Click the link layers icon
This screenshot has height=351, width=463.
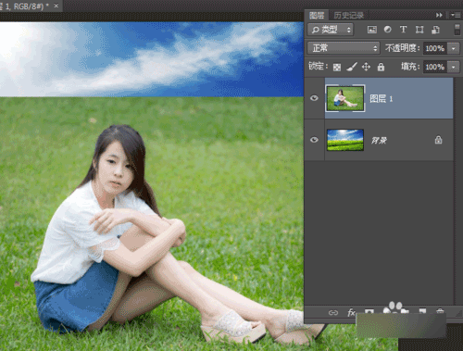coord(333,313)
